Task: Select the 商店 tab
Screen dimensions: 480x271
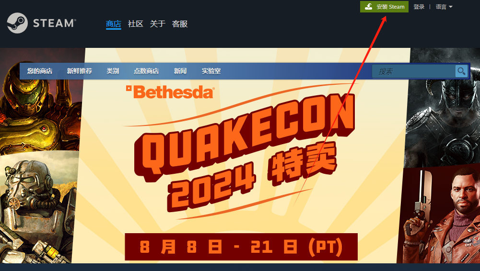Action: 114,24
